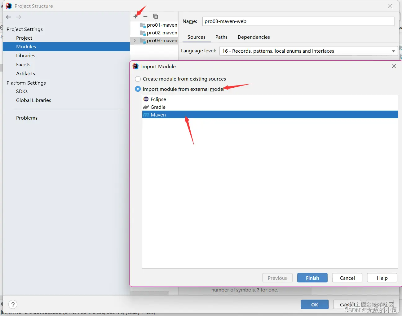402x316 pixels.
Task: Expand the pro03-maven module node
Action: 134,41
